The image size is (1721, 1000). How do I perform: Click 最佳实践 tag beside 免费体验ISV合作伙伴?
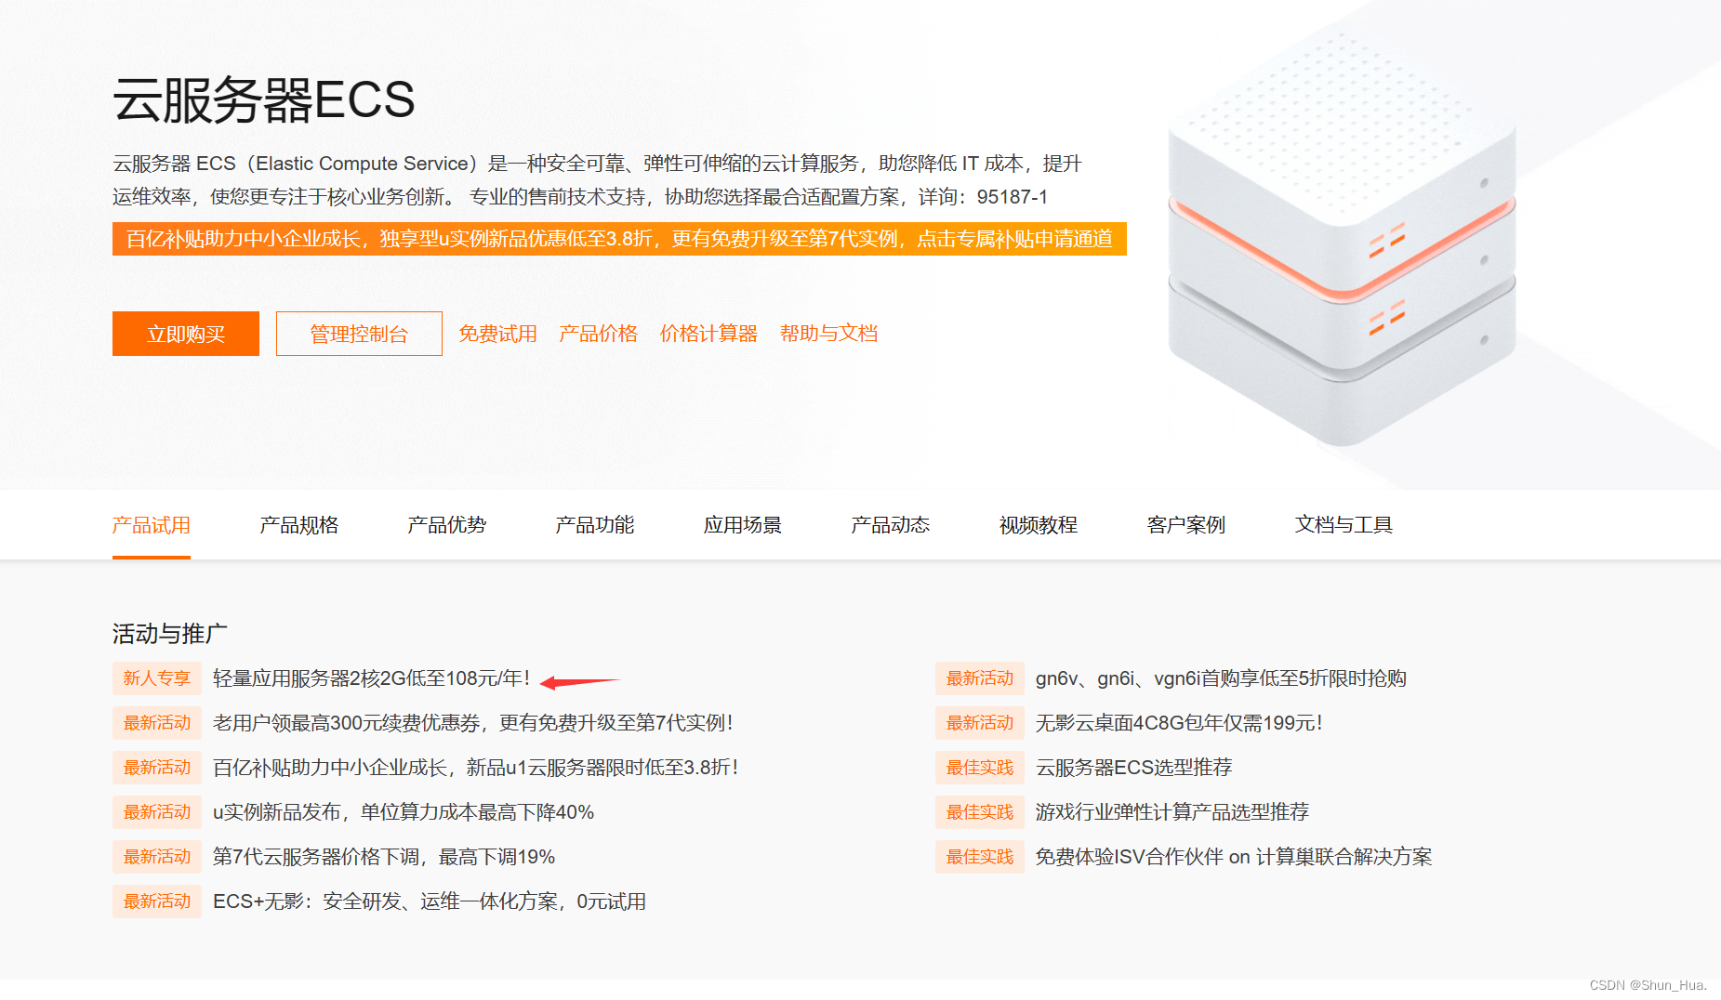pos(980,857)
